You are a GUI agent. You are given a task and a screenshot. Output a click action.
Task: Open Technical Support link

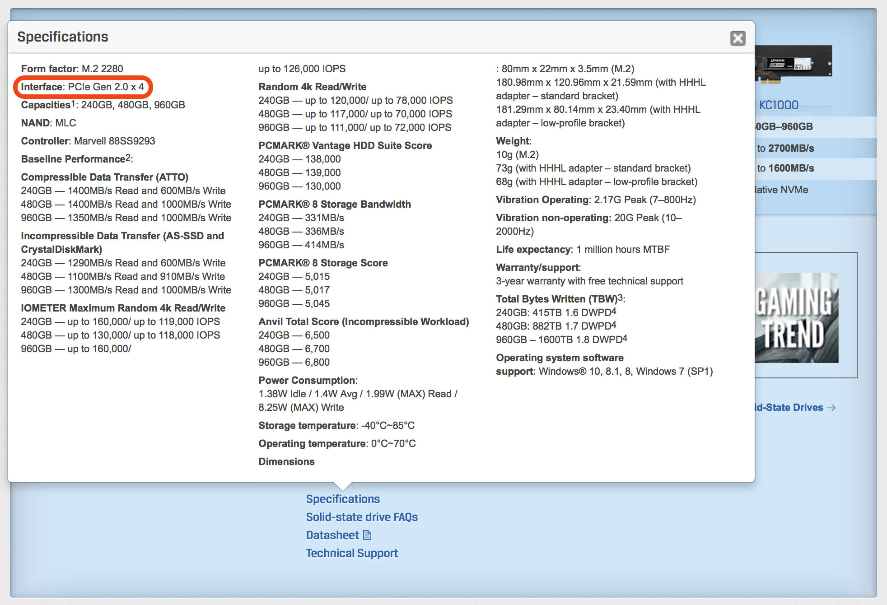pos(352,553)
